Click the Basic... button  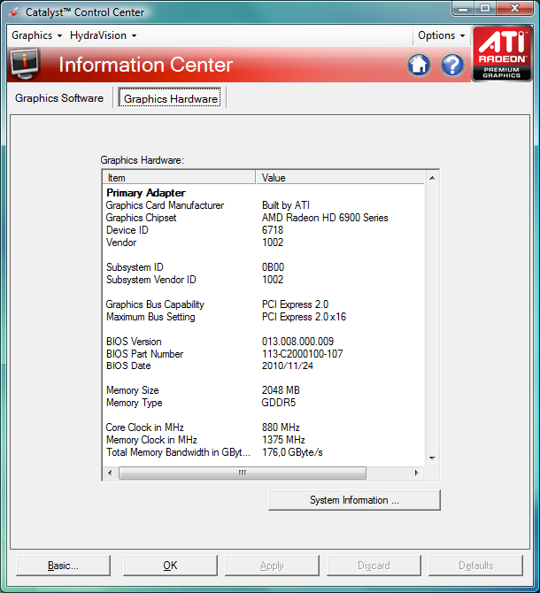[63, 566]
